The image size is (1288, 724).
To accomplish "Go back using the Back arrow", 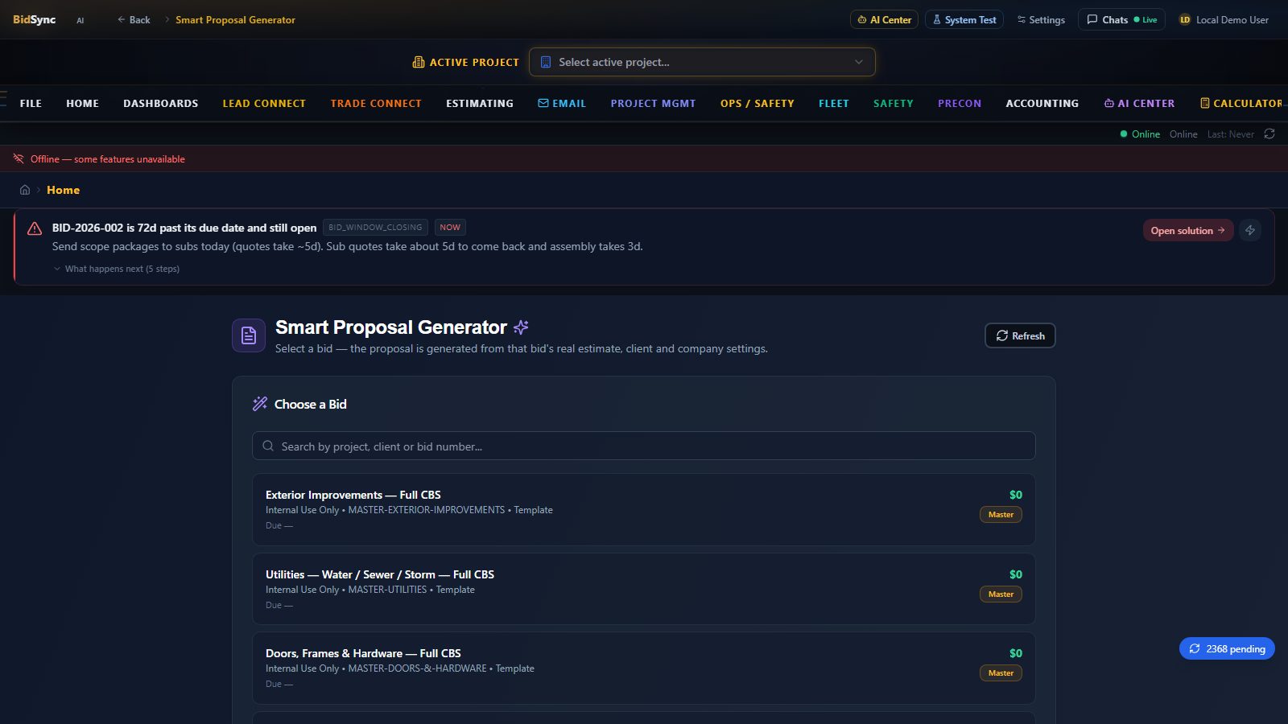I will (x=134, y=19).
